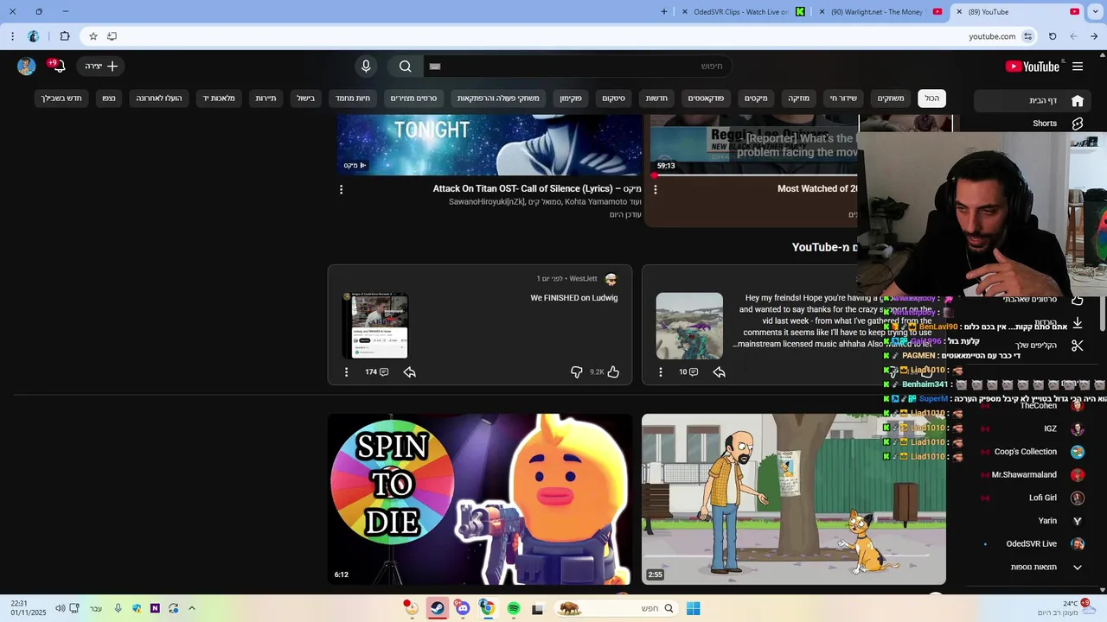Image resolution: width=1107 pixels, height=622 pixels.
Task: Open the YouTube hamburger guide menu
Action: click(x=1078, y=67)
